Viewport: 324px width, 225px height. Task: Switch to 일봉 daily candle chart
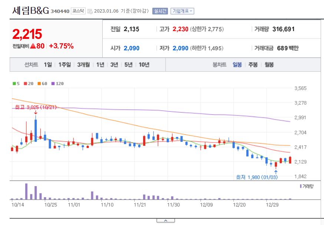click(237, 65)
